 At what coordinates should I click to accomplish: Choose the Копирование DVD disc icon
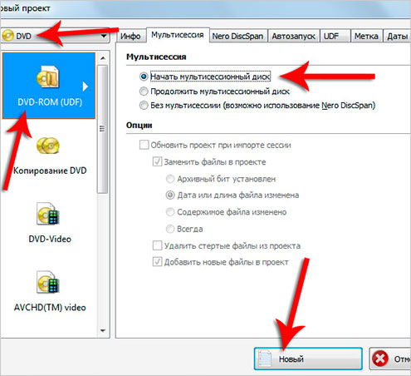click(48, 146)
